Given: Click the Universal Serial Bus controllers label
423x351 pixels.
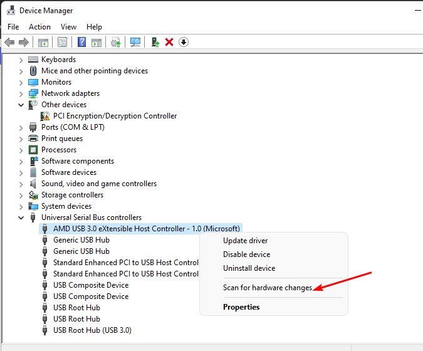Looking at the screenshot, I should click(91, 217).
